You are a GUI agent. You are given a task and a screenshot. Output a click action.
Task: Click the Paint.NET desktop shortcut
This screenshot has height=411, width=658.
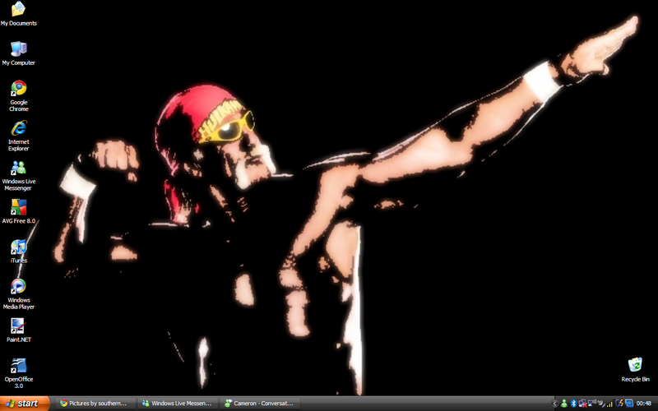[x=18, y=330]
